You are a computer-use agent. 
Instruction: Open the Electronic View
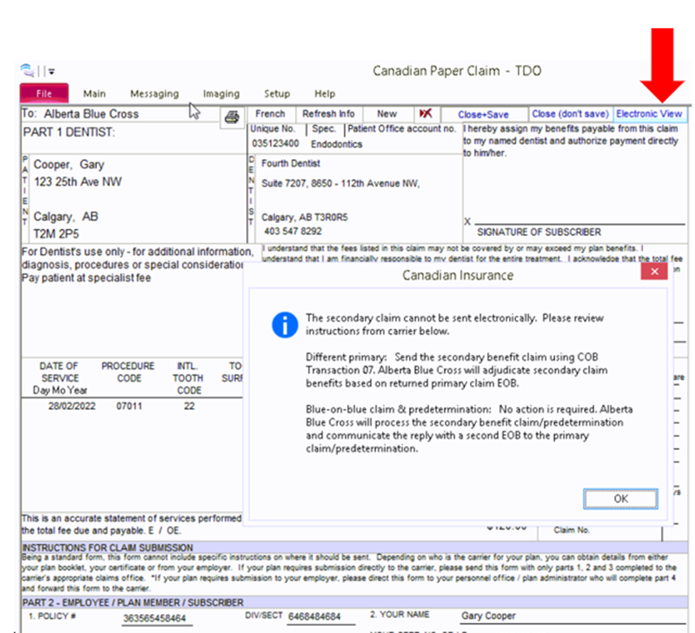coord(649,114)
